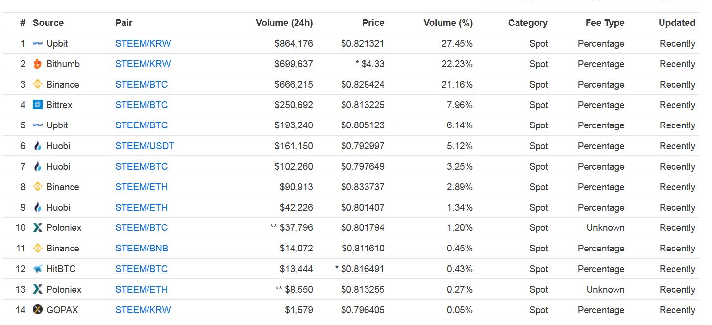Click the HitBTC exchange logo icon
The width and height of the screenshot is (712, 325).
point(37,269)
